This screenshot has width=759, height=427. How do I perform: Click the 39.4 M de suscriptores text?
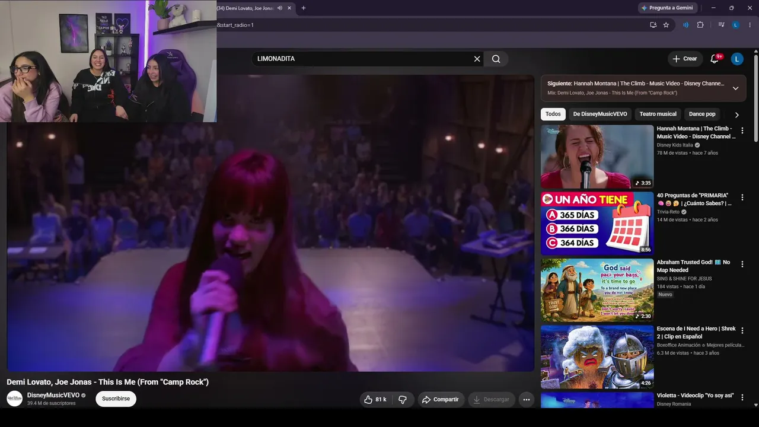tap(51, 403)
